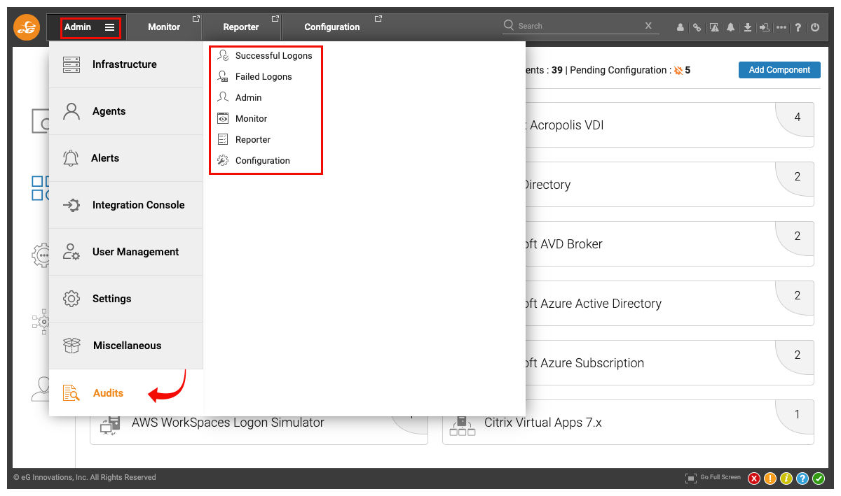Open the Integration Console menu item
The height and width of the screenshot is (496, 841).
pos(126,205)
